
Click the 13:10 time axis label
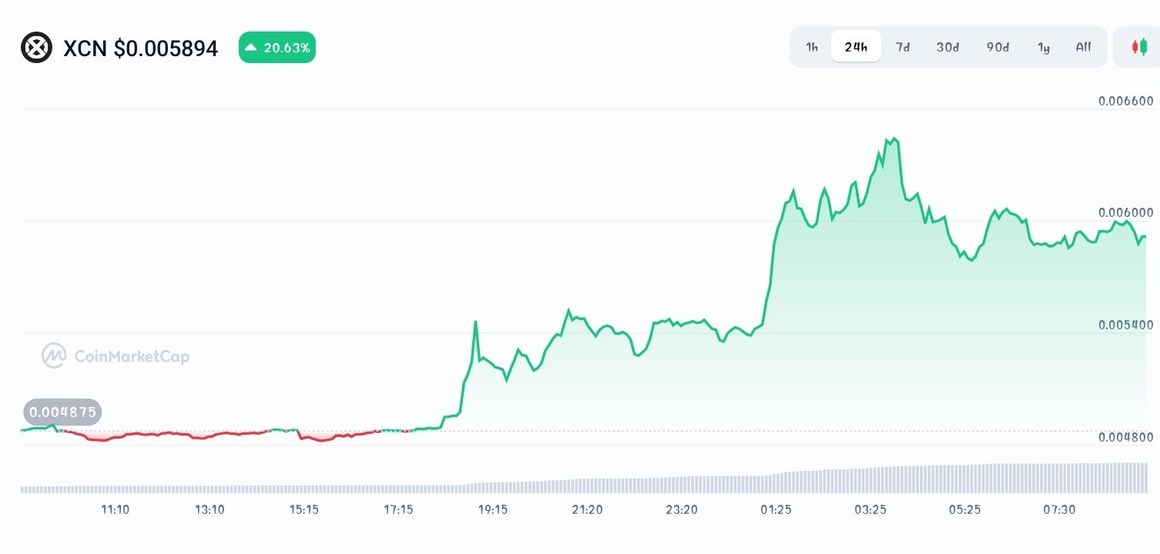point(210,509)
